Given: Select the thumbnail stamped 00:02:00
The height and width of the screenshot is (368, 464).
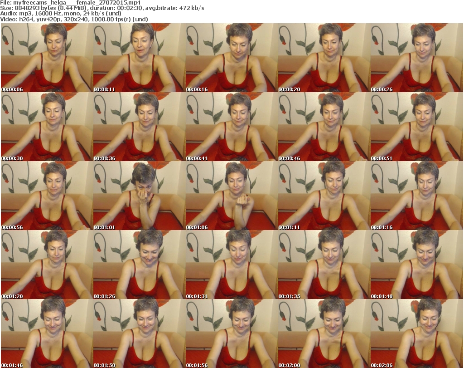Looking at the screenshot, I should tap(324, 334).
